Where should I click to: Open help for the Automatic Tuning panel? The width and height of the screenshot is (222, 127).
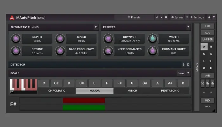pos(96,27)
